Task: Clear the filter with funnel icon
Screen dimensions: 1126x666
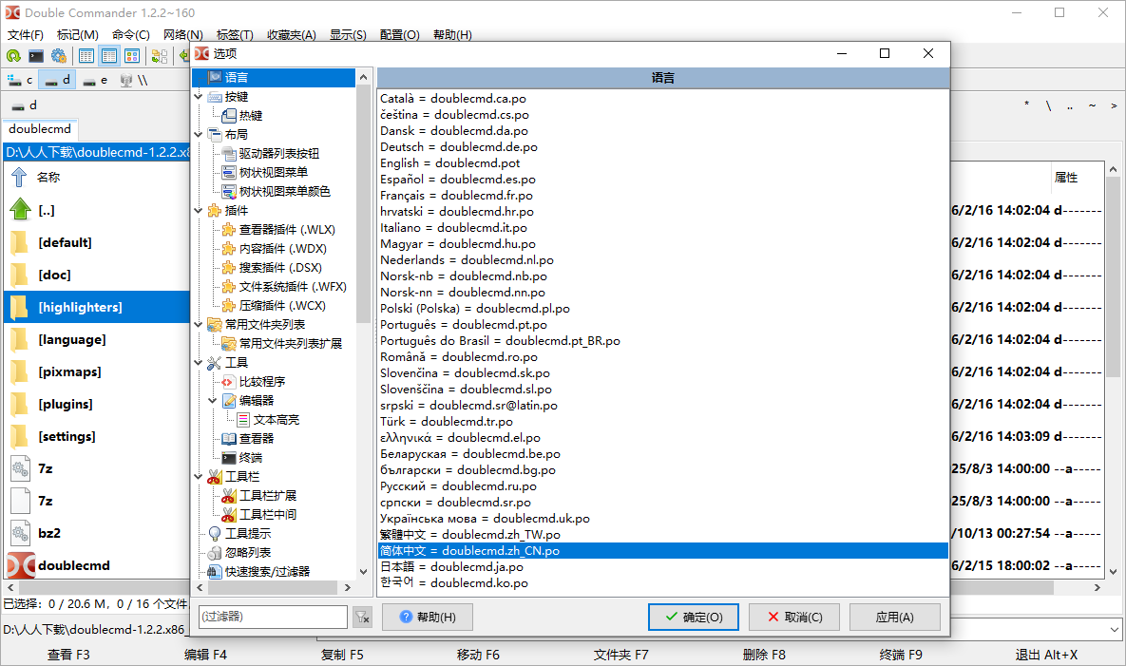Action: coord(362,616)
